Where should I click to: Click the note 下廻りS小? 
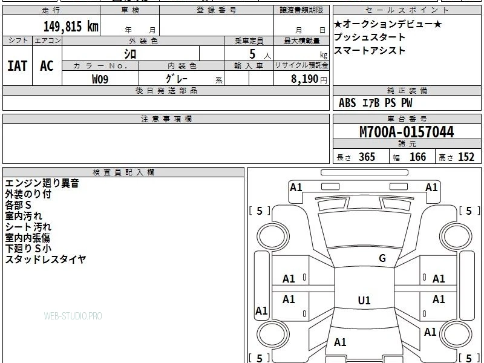click(x=28, y=249)
